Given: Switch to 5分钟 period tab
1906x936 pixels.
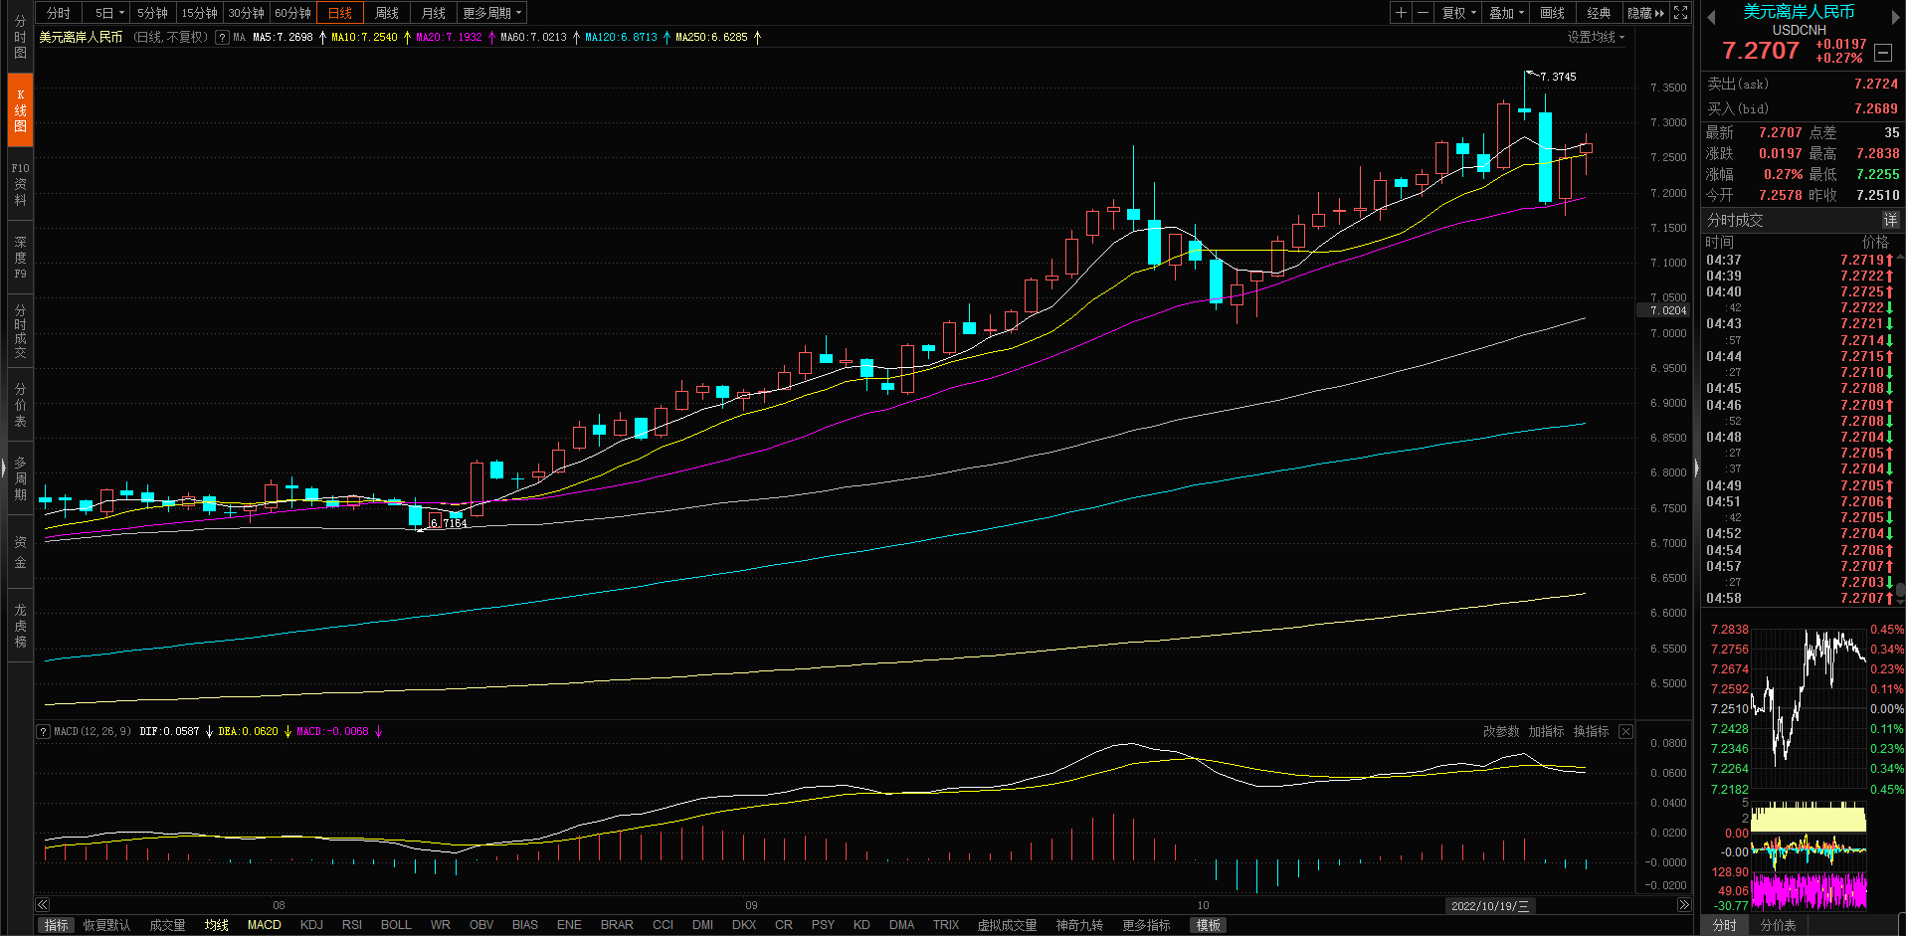Looking at the screenshot, I should 152,13.
